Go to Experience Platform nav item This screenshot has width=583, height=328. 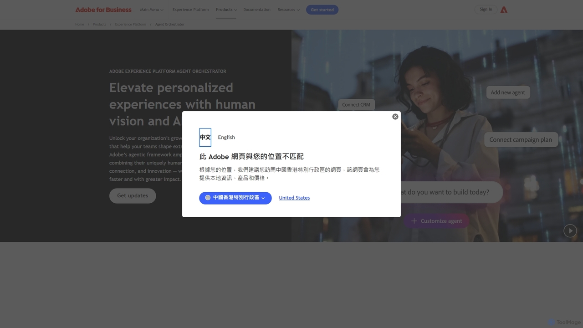(x=190, y=10)
